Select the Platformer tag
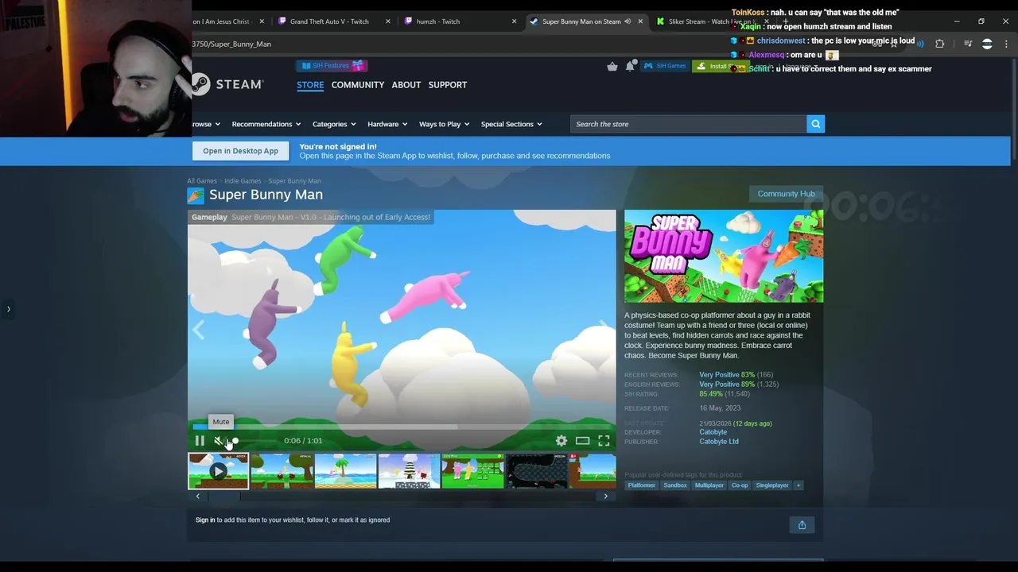The width and height of the screenshot is (1018, 572). click(x=642, y=485)
